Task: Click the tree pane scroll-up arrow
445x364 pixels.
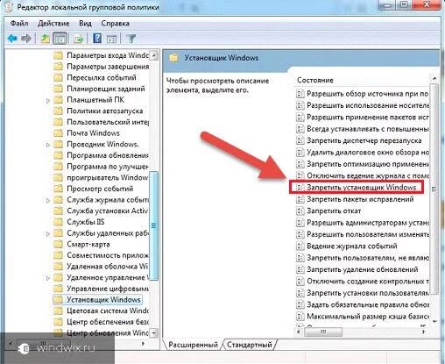Action: pos(154,55)
